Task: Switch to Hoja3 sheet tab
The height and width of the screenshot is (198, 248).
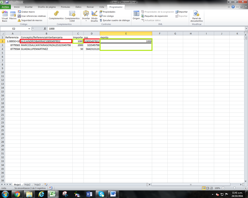Action: [x=38, y=184]
